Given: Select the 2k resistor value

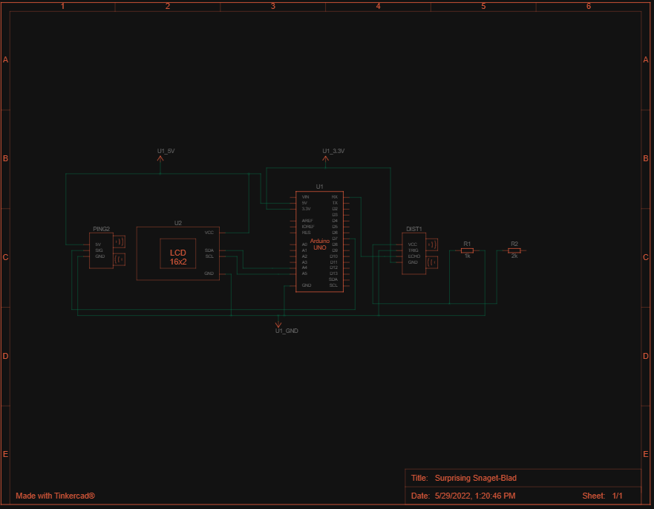Looking at the screenshot, I should (x=514, y=256).
